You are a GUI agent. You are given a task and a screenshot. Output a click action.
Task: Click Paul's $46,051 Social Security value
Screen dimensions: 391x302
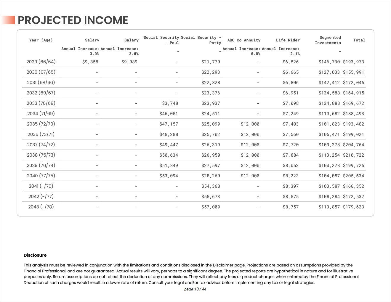click(x=169, y=114)
